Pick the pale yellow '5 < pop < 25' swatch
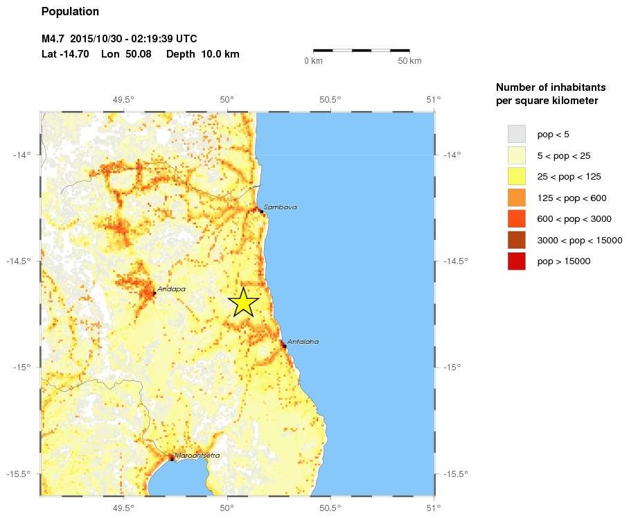629x518 pixels. click(x=516, y=155)
